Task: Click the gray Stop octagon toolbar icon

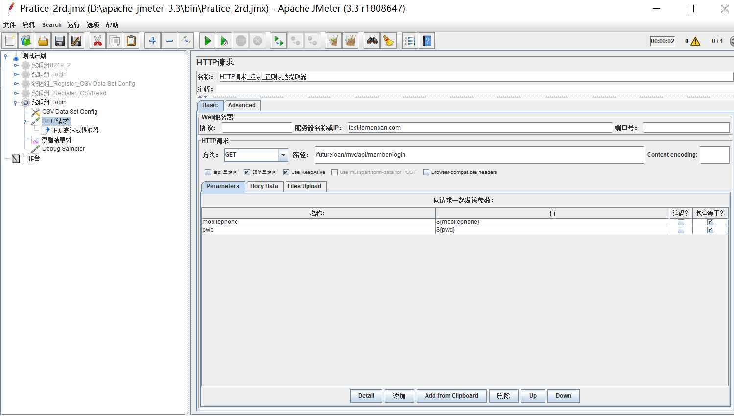Action: 241,41
